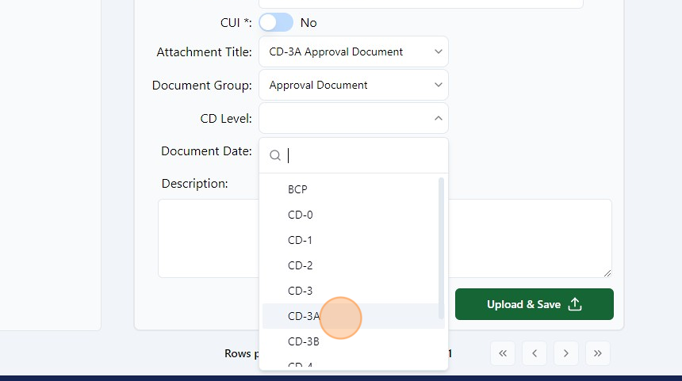Select CD-3B from the list
The image size is (682, 381).
coord(303,341)
